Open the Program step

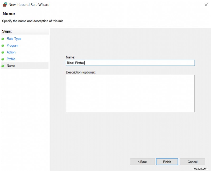12,46
